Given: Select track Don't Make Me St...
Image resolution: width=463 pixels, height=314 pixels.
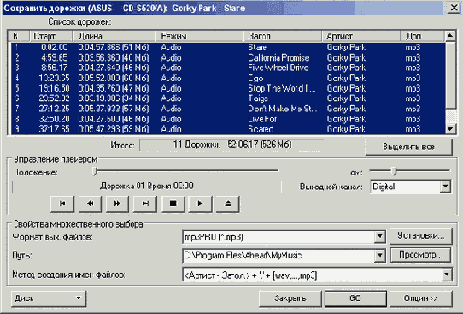Looking at the screenshot, I should click(x=228, y=109).
